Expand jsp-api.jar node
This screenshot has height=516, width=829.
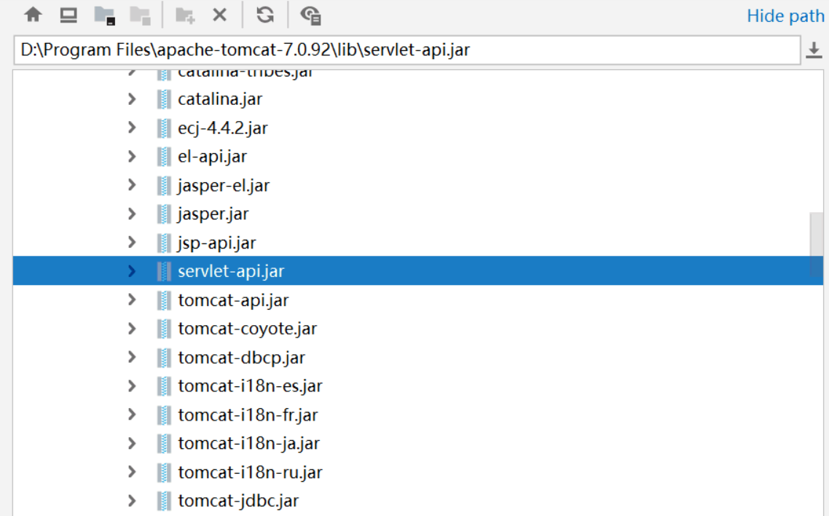(132, 242)
